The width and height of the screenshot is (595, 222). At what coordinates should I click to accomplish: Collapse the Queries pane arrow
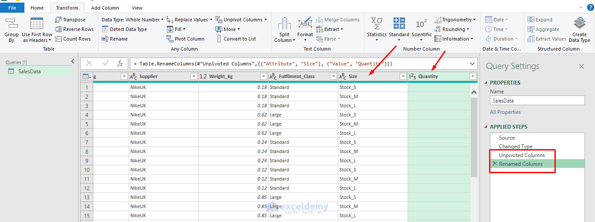pyautogui.click(x=73, y=61)
